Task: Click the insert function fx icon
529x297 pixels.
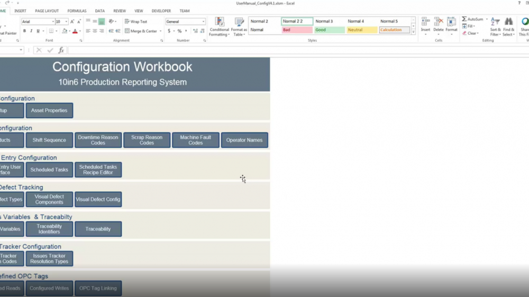Action: [61, 50]
